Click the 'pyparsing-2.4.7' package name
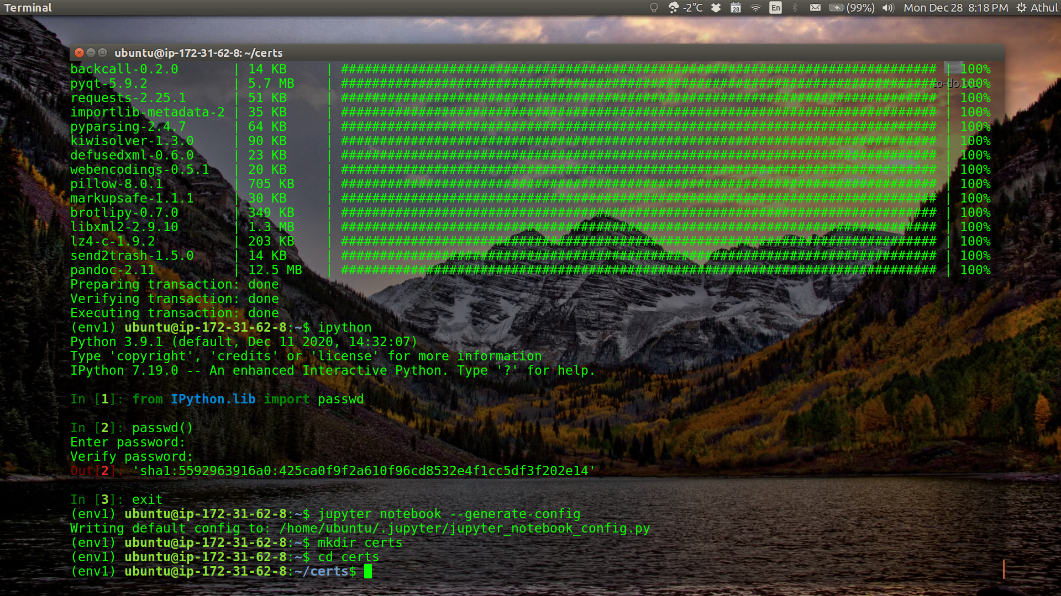This screenshot has width=1061, height=596. tap(128, 126)
